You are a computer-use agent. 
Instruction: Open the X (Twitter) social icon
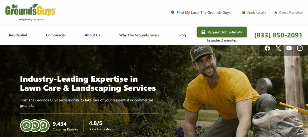(x=278, y=48)
